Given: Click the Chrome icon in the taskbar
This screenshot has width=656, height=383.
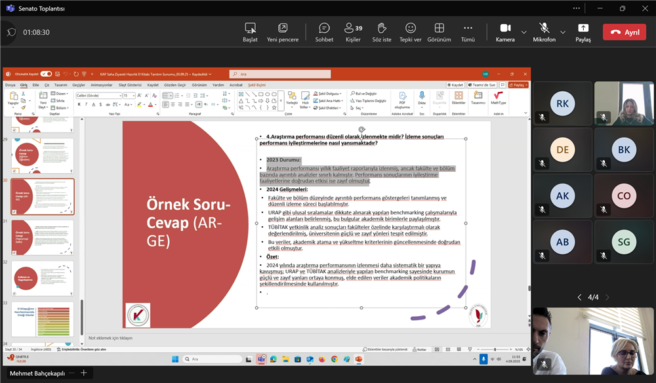Looking at the screenshot, I should [x=335, y=359].
